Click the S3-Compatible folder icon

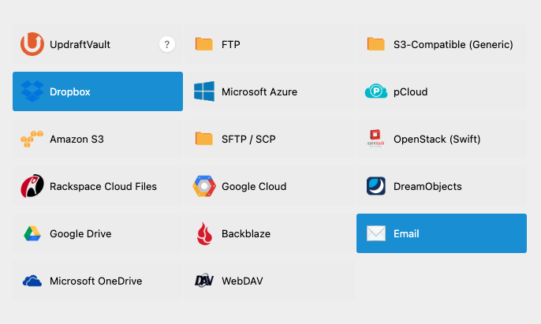[375, 44]
